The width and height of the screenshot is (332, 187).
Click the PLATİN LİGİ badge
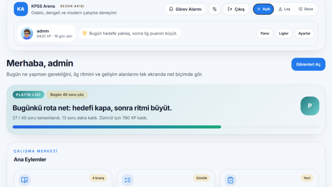(28, 94)
